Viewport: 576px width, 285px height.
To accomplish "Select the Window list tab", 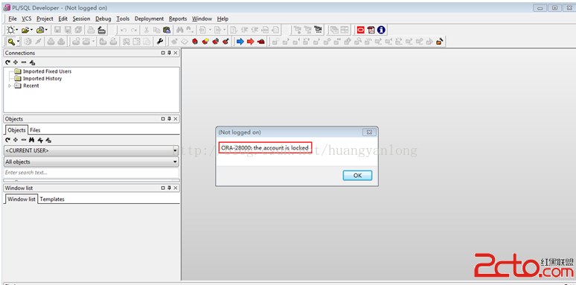I will tap(22, 199).
